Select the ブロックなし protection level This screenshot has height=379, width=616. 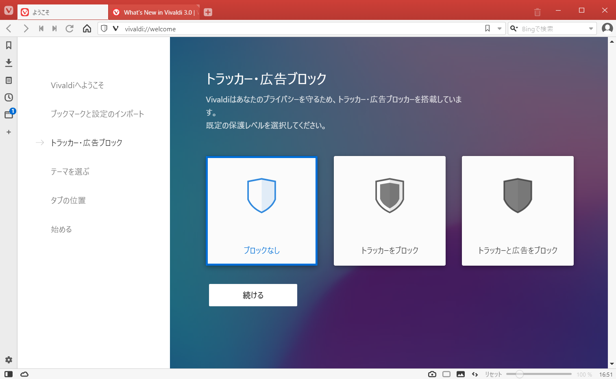click(261, 211)
